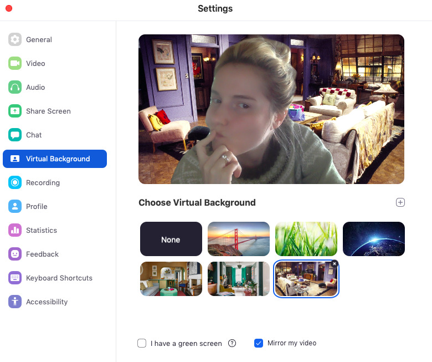Open the Profile person icon
The height and width of the screenshot is (362, 432).
coord(15,206)
